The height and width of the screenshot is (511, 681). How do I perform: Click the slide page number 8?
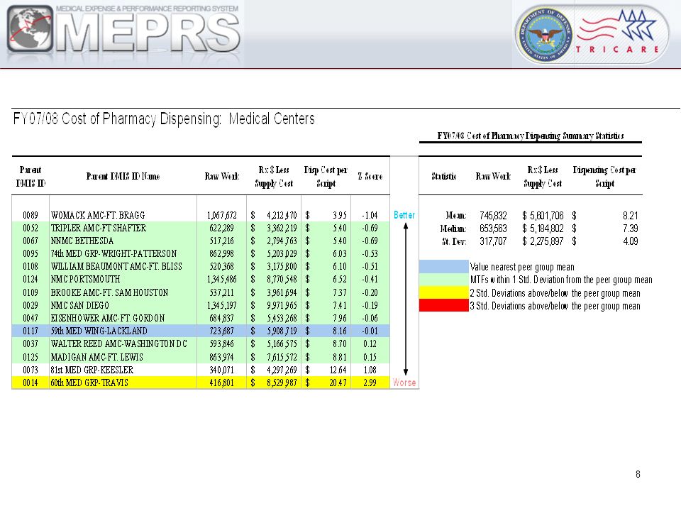coord(638,474)
